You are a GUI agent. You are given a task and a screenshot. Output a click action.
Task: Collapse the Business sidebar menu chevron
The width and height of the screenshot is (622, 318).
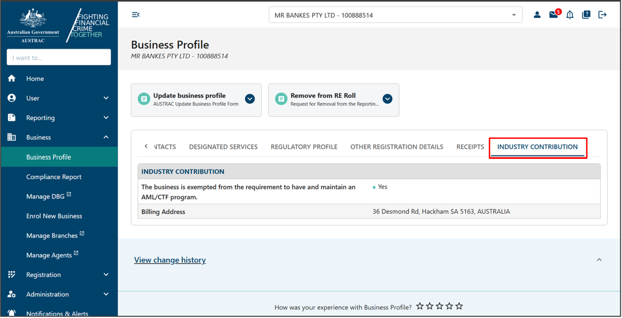click(x=106, y=138)
